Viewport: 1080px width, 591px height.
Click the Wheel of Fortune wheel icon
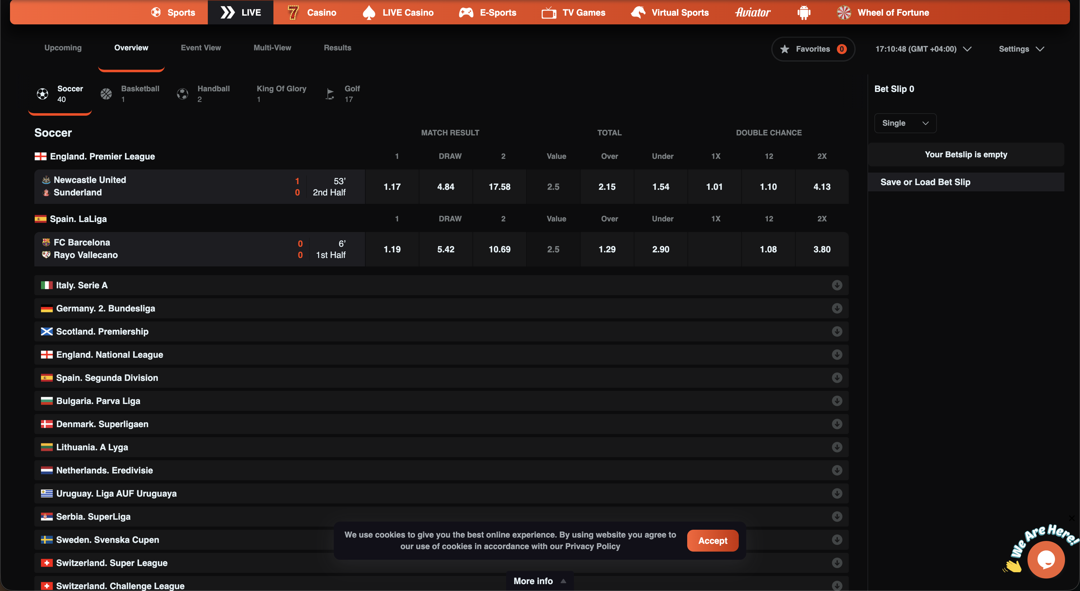coord(843,13)
